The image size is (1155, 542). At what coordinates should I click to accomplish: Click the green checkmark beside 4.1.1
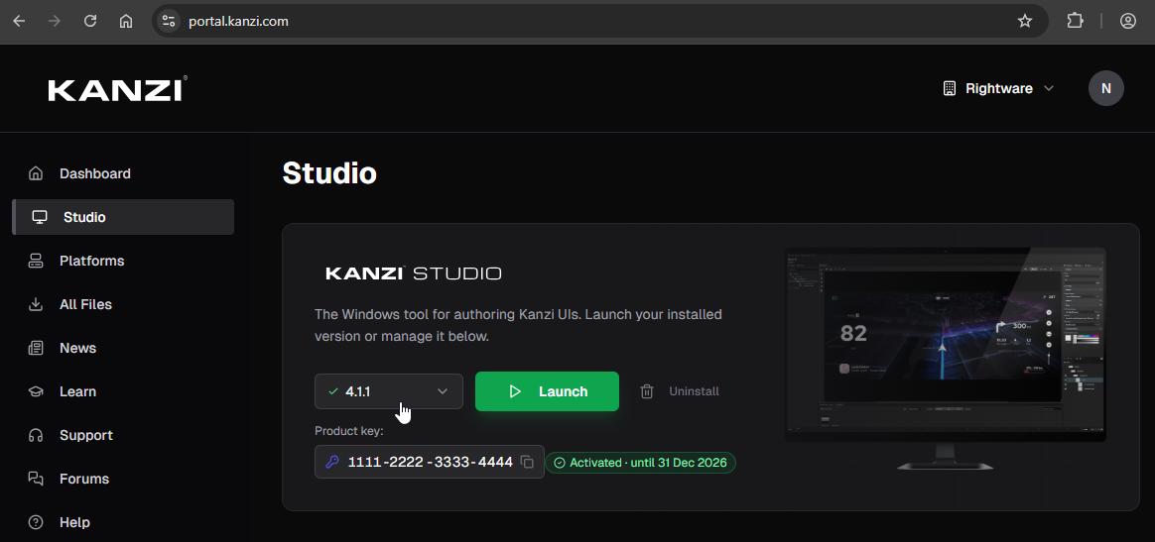pyautogui.click(x=333, y=391)
